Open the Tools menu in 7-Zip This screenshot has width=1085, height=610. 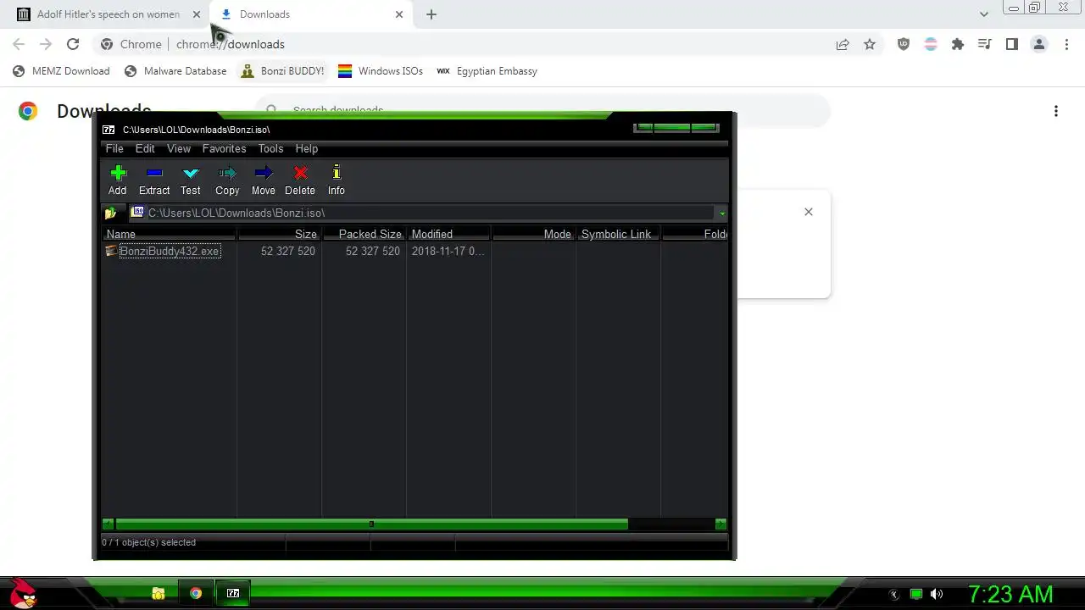(x=270, y=149)
